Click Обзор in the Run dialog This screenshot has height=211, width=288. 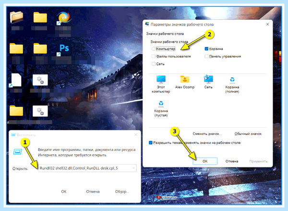click(122, 191)
